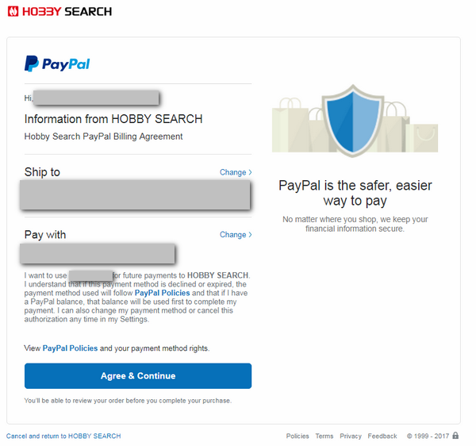Open PayPal Policies link in agreement paragraph
Viewport: 476px width, 446px height.
(162, 293)
